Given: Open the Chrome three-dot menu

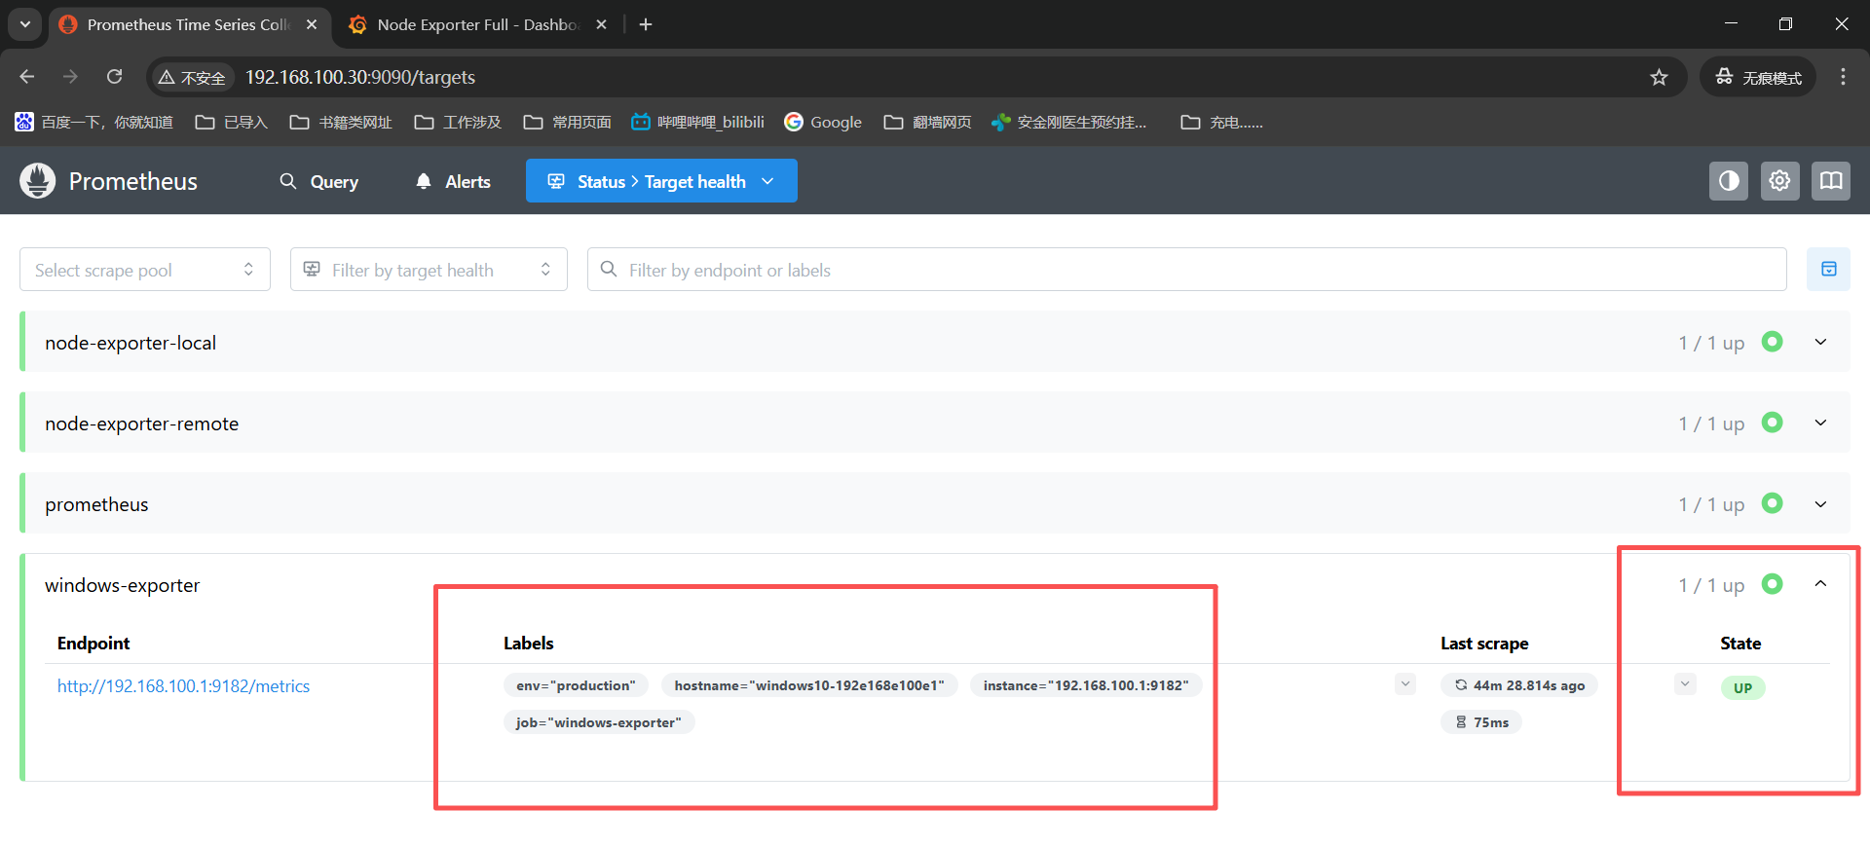Looking at the screenshot, I should tap(1843, 77).
